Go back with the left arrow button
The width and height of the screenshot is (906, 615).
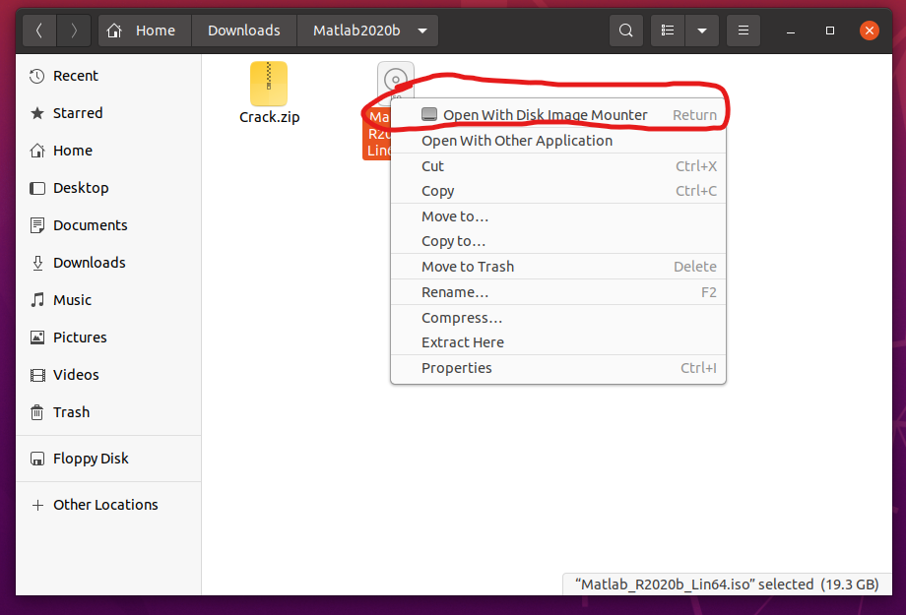(39, 31)
